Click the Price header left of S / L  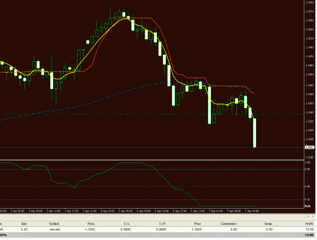91,224
